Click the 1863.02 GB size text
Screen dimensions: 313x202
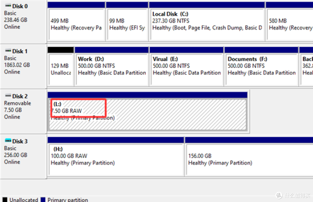pos(17,65)
